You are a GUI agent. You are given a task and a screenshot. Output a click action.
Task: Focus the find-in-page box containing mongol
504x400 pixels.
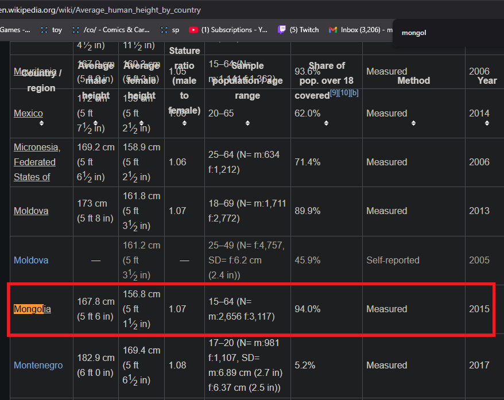pyautogui.click(x=448, y=33)
